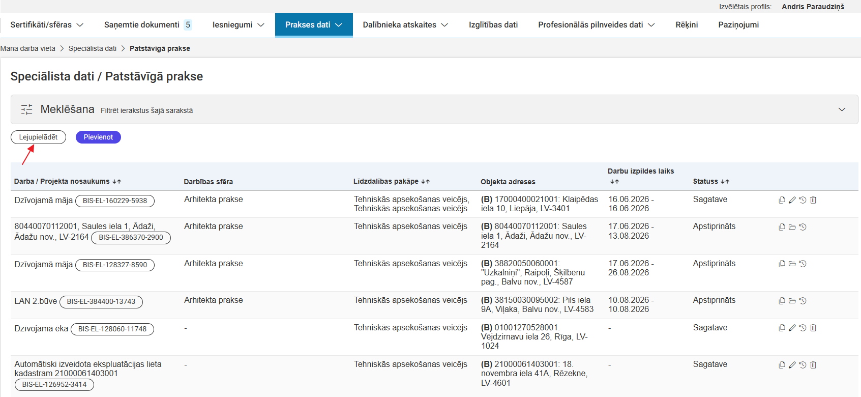
Task: Open folder icon for BIS-EL-128327-8590 row
Action: 792,264
